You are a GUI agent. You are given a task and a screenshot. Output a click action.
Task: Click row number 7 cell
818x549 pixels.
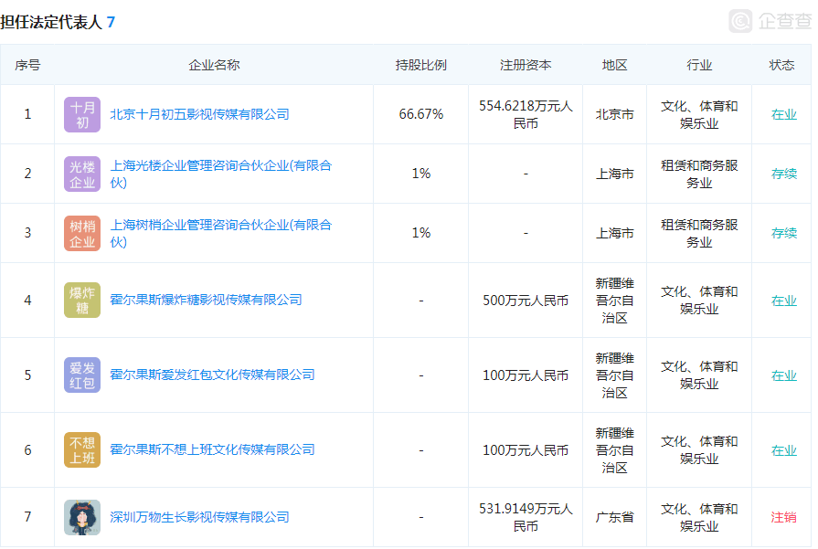click(x=27, y=517)
